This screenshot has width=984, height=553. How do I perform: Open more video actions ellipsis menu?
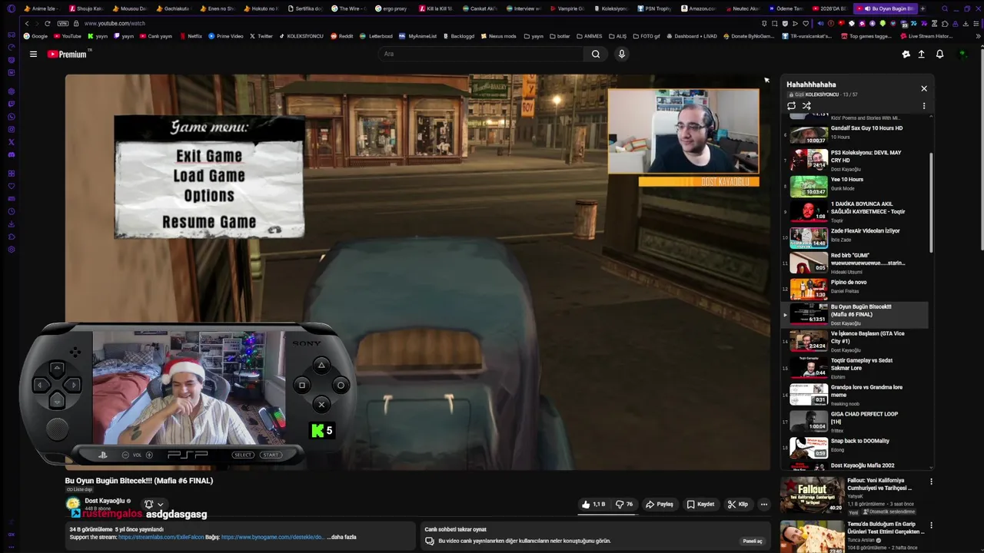click(x=763, y=505)
